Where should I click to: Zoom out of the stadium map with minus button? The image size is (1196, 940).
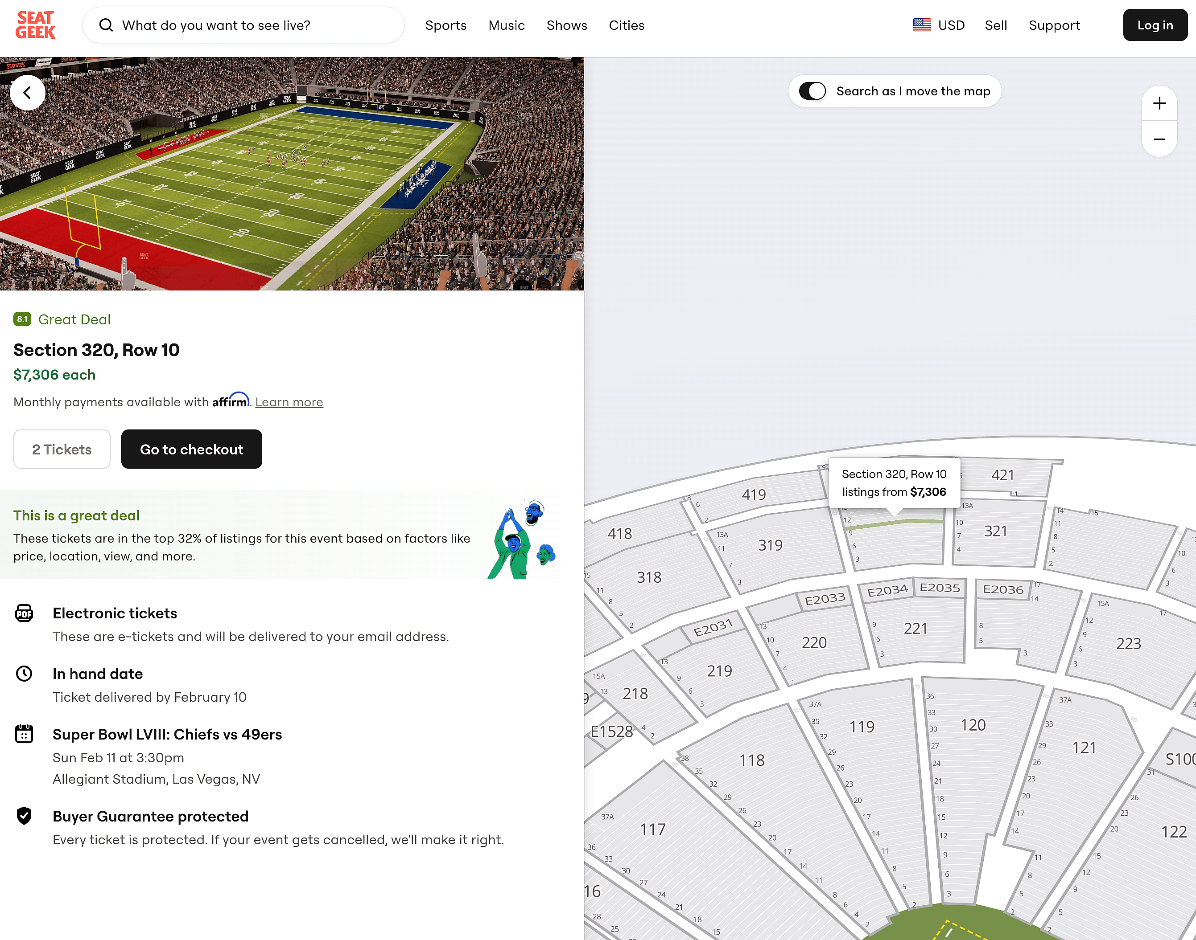coord(1159,139)
